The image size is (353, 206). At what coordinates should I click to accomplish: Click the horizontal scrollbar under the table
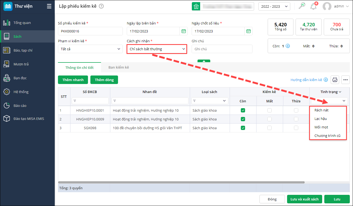pos(181,182)
